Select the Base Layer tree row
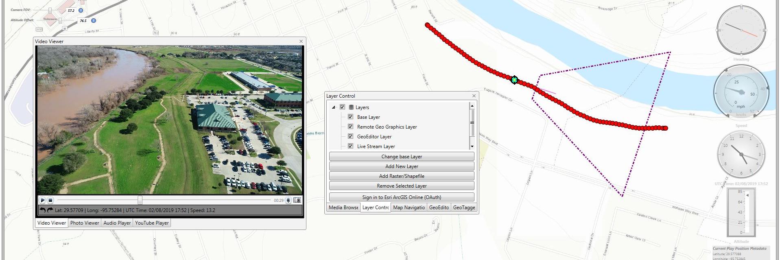 click(369, 117)
